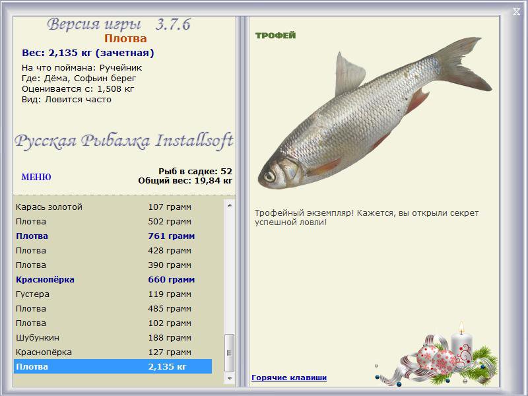This screenshot has width=528, height=396.
Task: Select Краснопёрка 127 грамм entry
Action: coord(113,352)
